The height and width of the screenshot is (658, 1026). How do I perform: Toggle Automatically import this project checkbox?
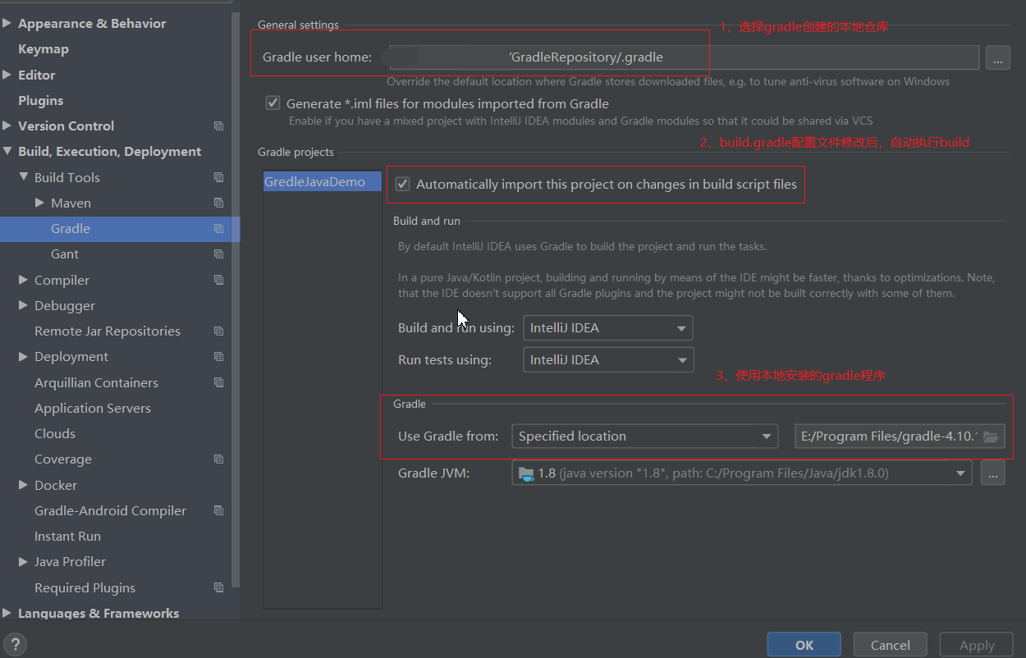(402, 185)
